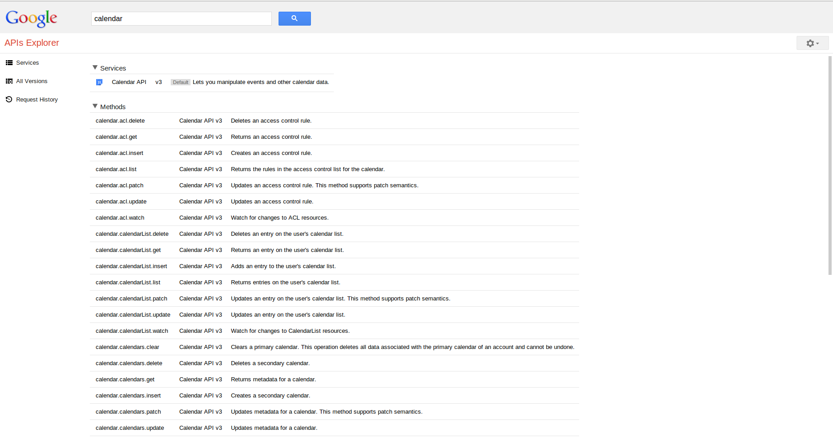Select calendar.acl.update method

[x=121, y=202]
